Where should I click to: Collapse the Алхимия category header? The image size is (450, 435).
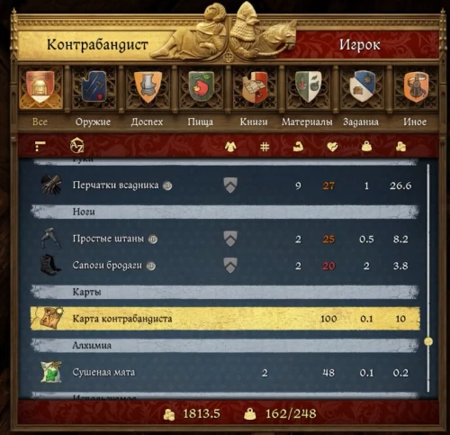tap(225, 346)
